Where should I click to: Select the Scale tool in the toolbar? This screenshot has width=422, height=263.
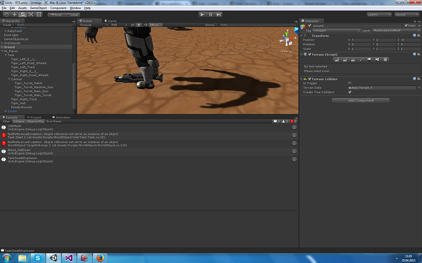coord(30,14)
